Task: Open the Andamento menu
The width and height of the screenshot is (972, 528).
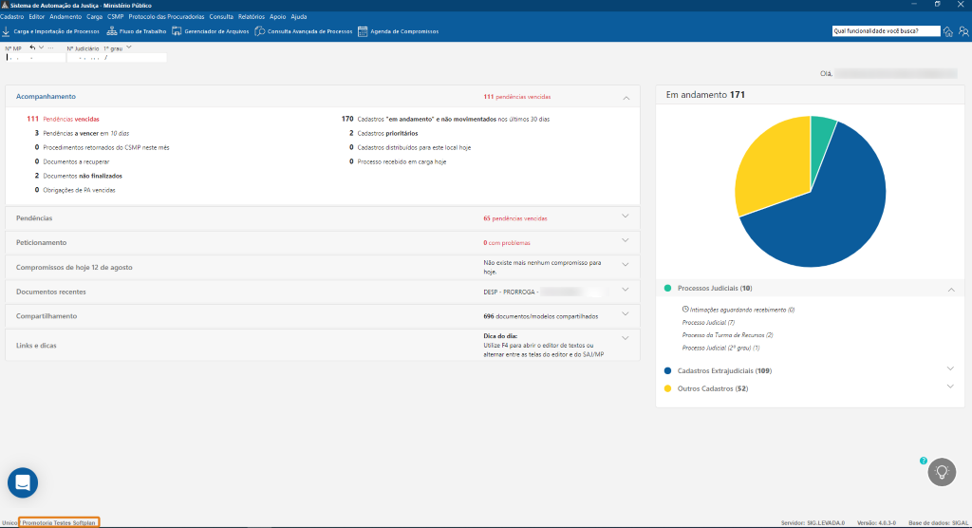Action: coord(65,16)
